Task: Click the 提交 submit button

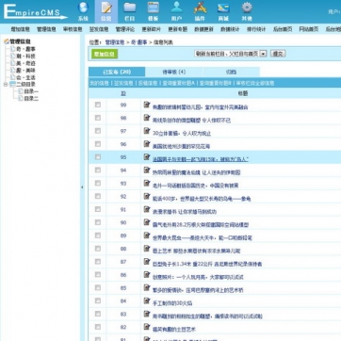Action: 278,54
